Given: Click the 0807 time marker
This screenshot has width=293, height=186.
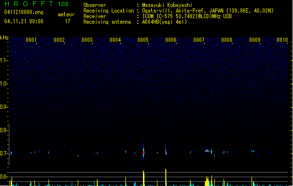Looking at the screenshot, I should [x=199, y=40].
